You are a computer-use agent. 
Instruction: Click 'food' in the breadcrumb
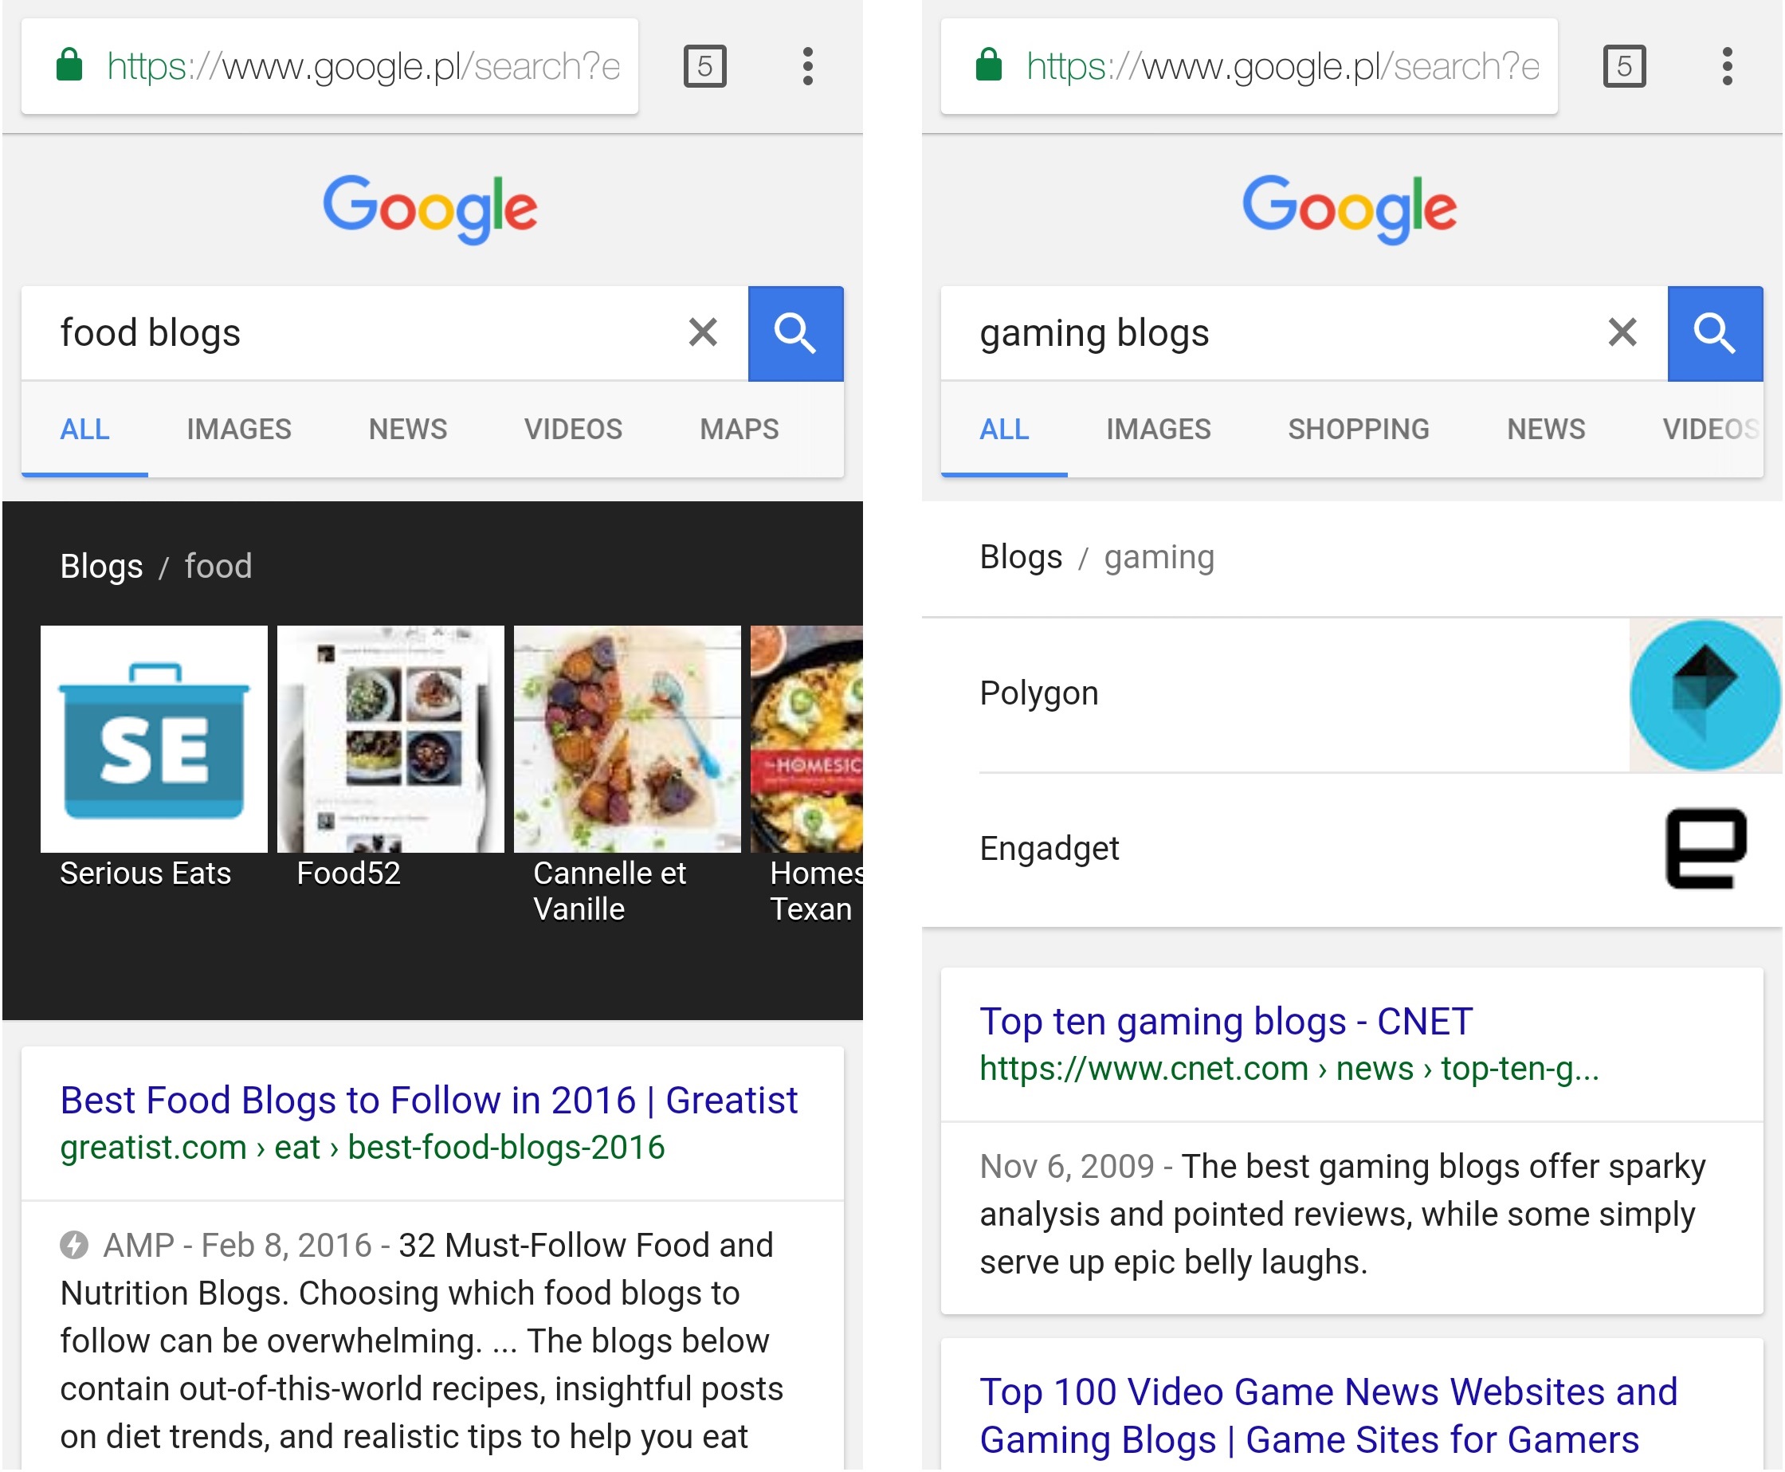pyautogui.click(x=219, y=567)
